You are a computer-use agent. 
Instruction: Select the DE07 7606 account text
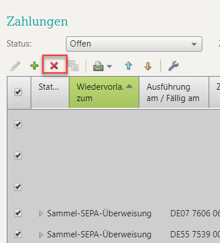(x=195, y=213)
